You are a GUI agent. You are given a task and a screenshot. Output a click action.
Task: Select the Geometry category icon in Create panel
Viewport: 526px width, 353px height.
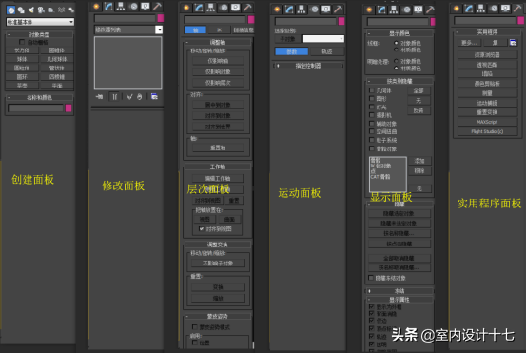click(x=11, y=10)
